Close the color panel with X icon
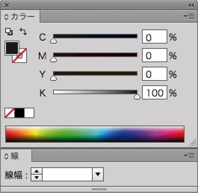Image resolution: width=198 pixels, height=193 pixels. click(7, 5)
